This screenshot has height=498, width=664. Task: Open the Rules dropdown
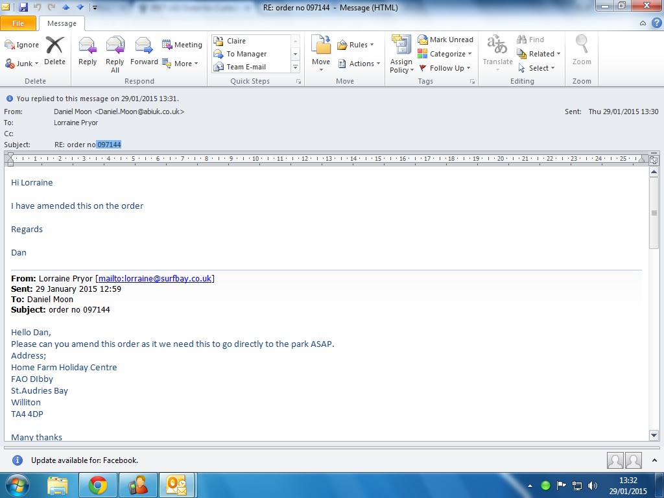(356, 45)
